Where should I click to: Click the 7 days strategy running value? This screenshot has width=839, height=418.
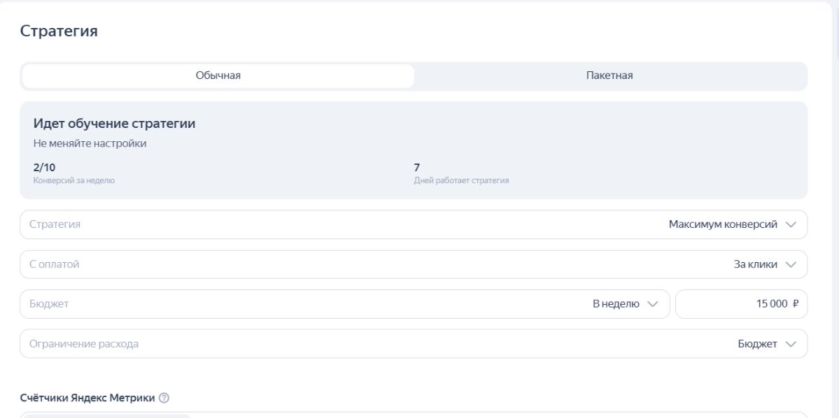pyautogui.click(x=417, y=168)
